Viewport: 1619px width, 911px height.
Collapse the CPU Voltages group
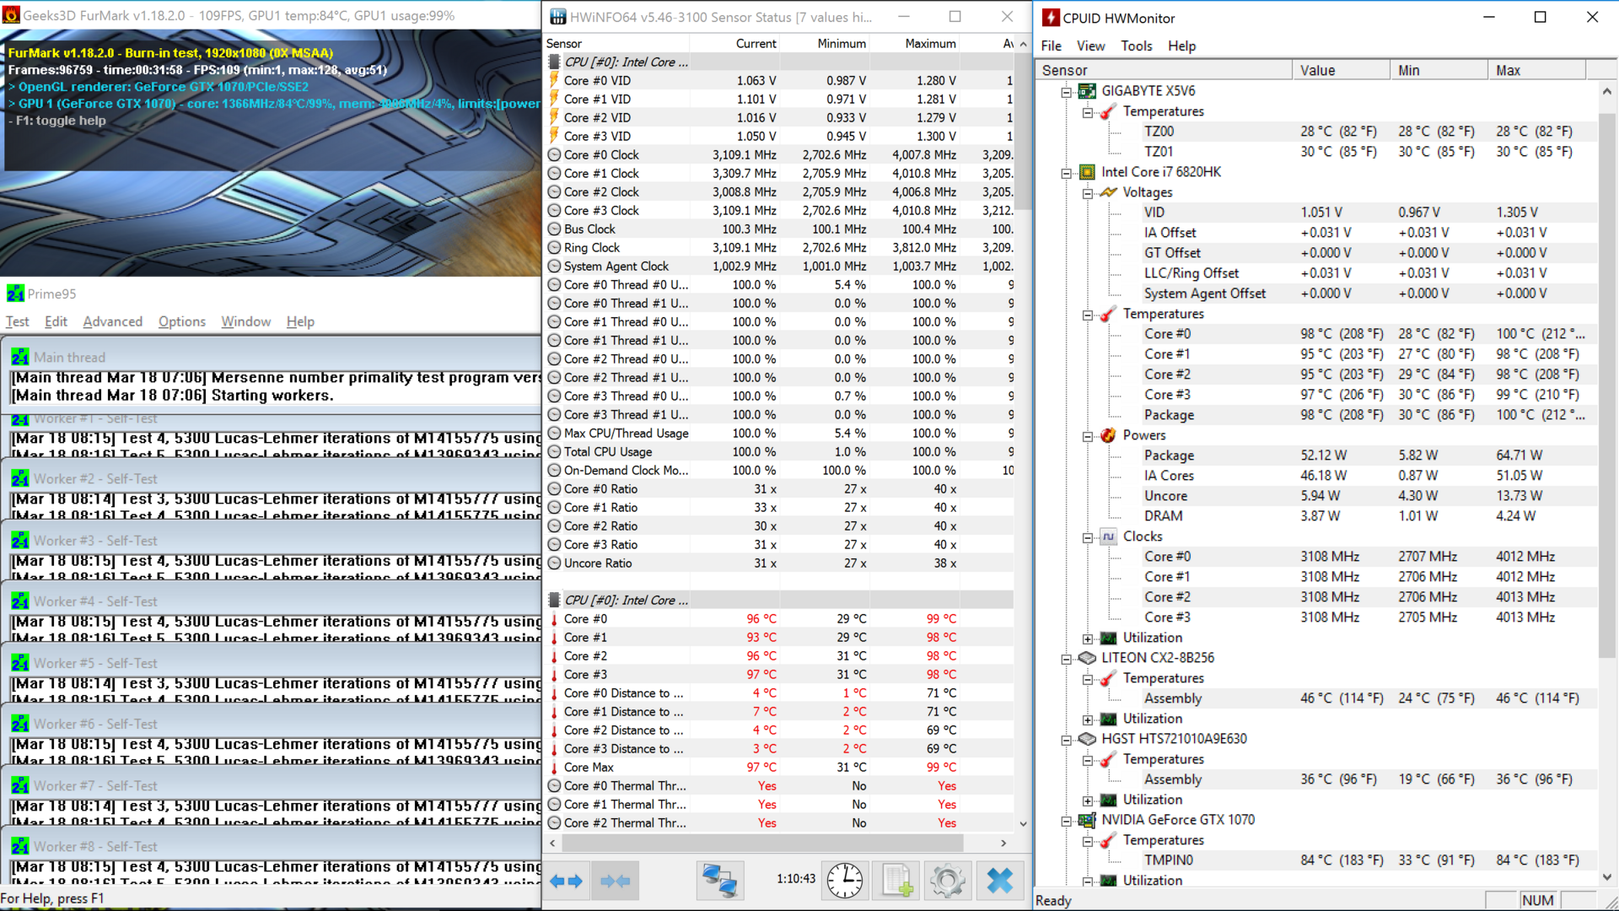pyautogui.click(x=1088, y=193)
